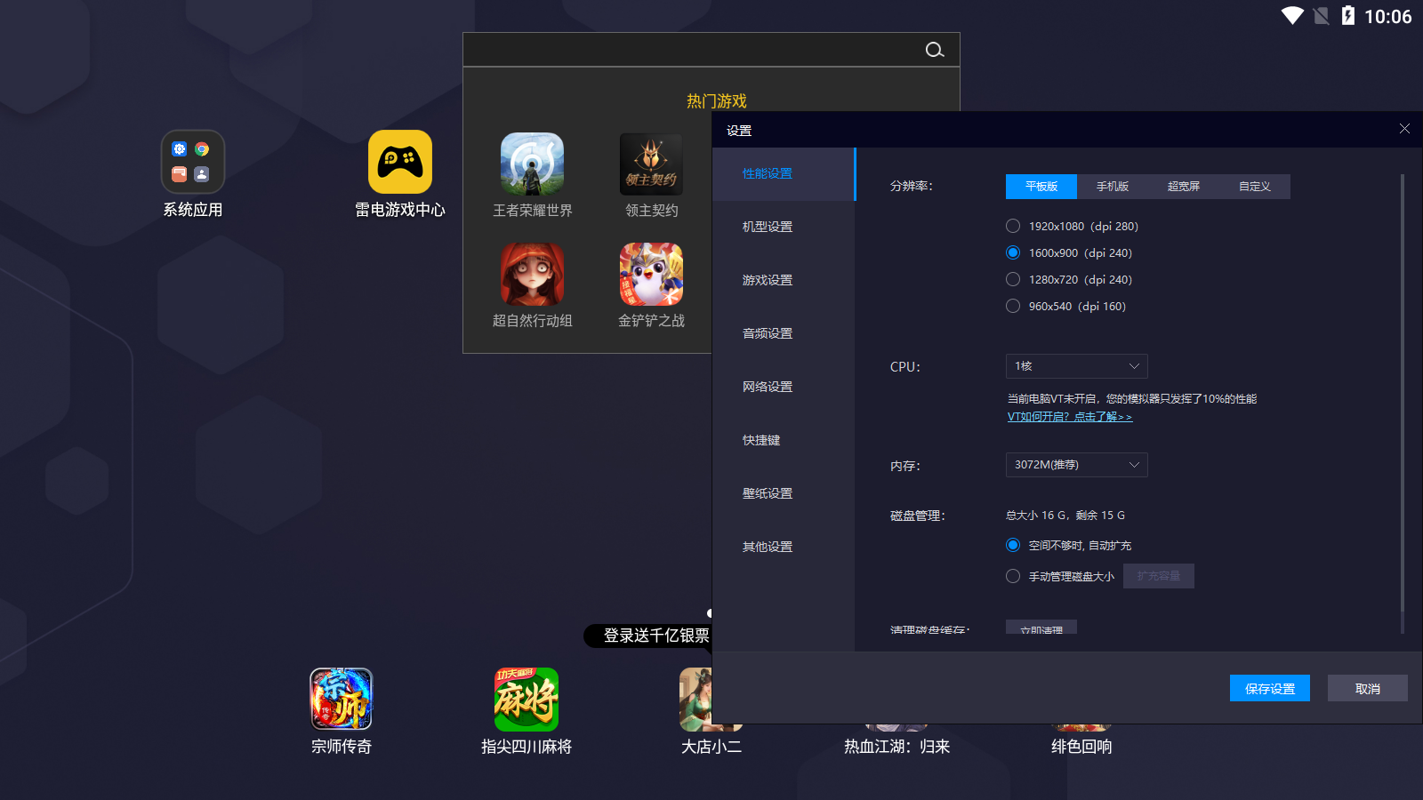
Task: Click the 设置 dialog title text
Action: (739, 131)
